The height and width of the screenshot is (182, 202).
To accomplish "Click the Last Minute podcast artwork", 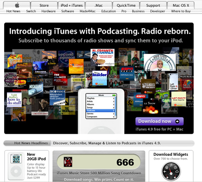I will point(179,99).
